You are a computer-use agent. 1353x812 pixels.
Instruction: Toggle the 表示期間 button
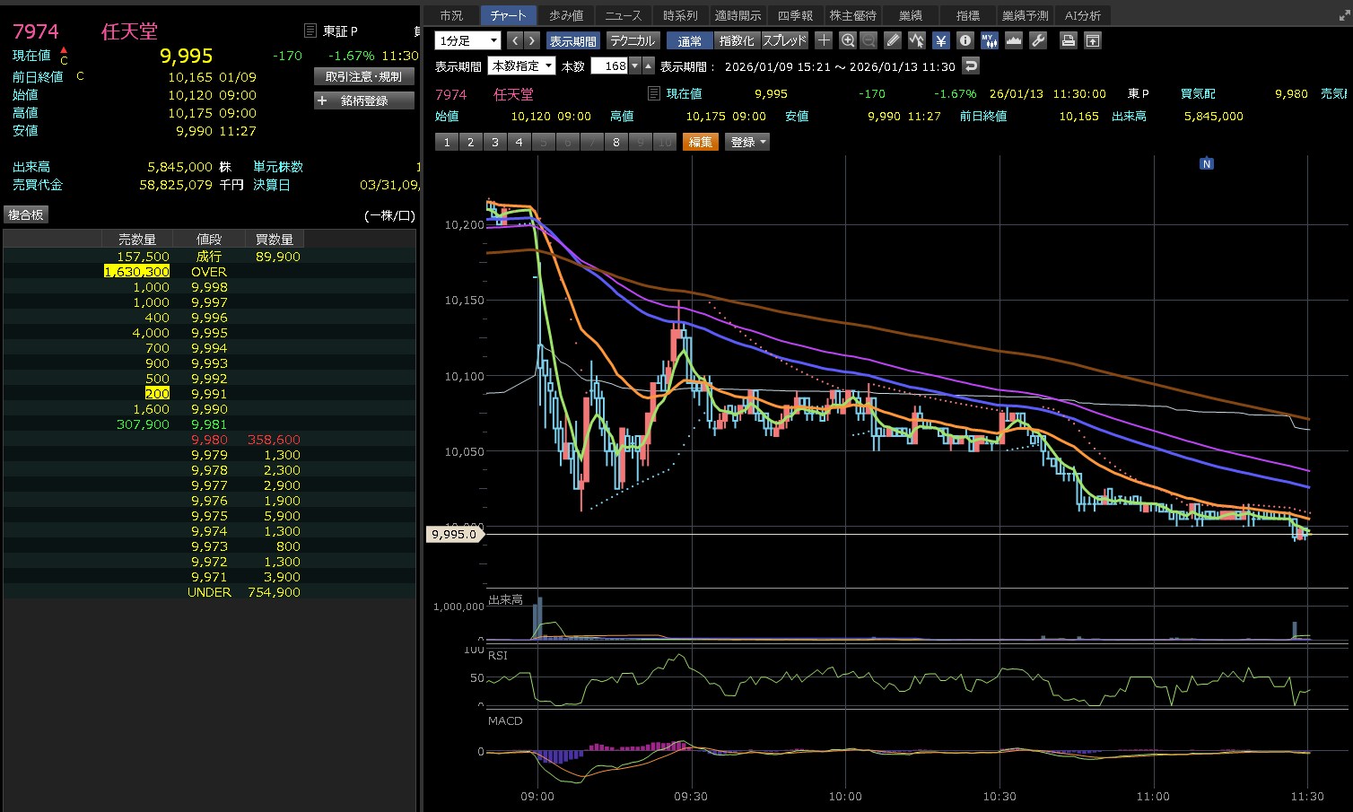click(x=572, y=41)
